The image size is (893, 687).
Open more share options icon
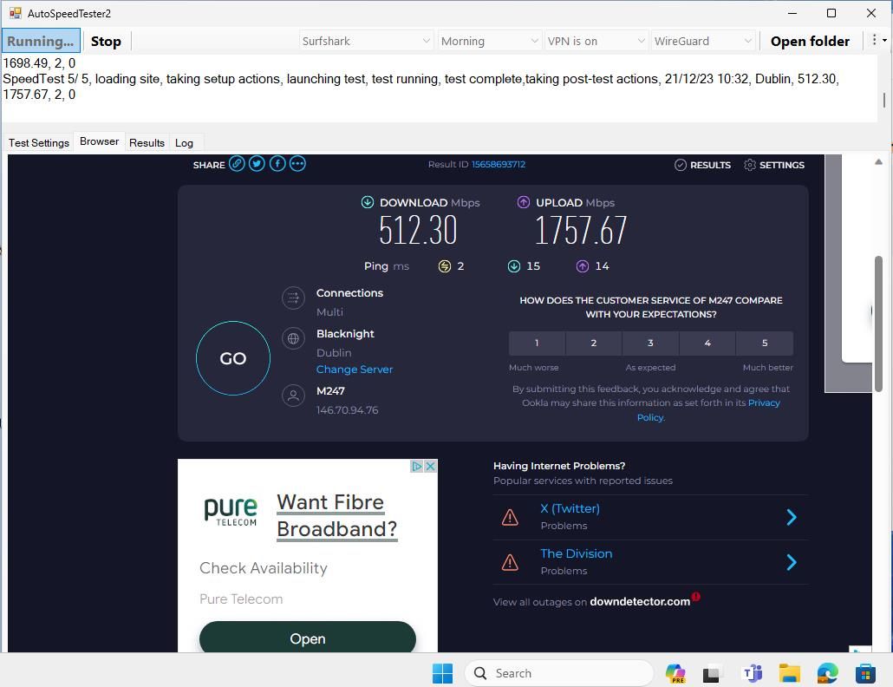[x=297, y=164]
